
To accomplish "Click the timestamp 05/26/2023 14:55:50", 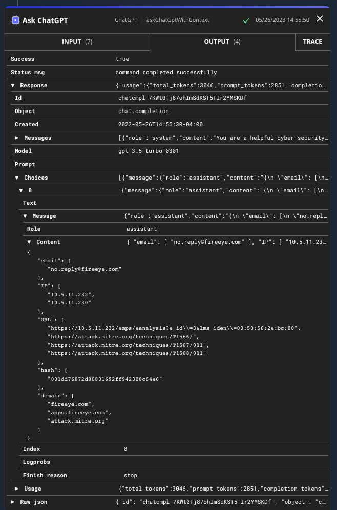I will tap(282, 20).
